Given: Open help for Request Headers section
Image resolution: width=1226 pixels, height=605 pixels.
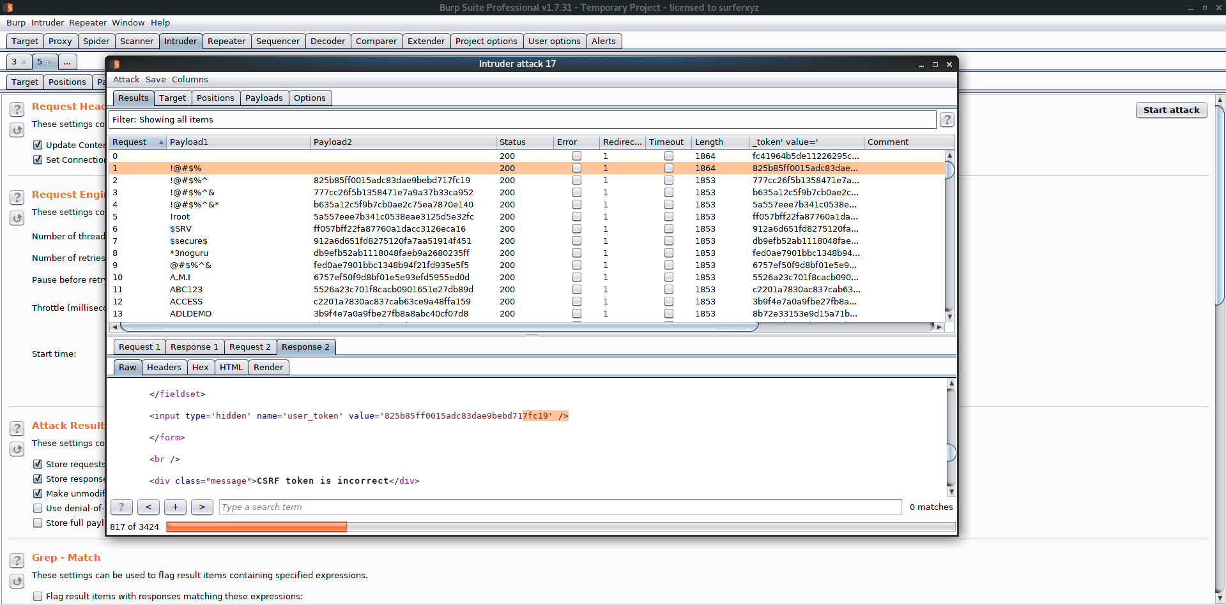Looking at the screenshot, I should pos(17,109).
